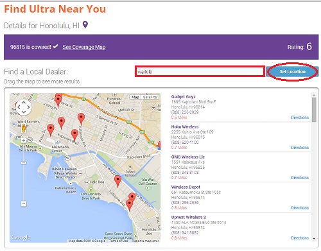The image size is (321, 251).
Task: Click the dealer list scrollbar down arrow
Action: (314, 239)
